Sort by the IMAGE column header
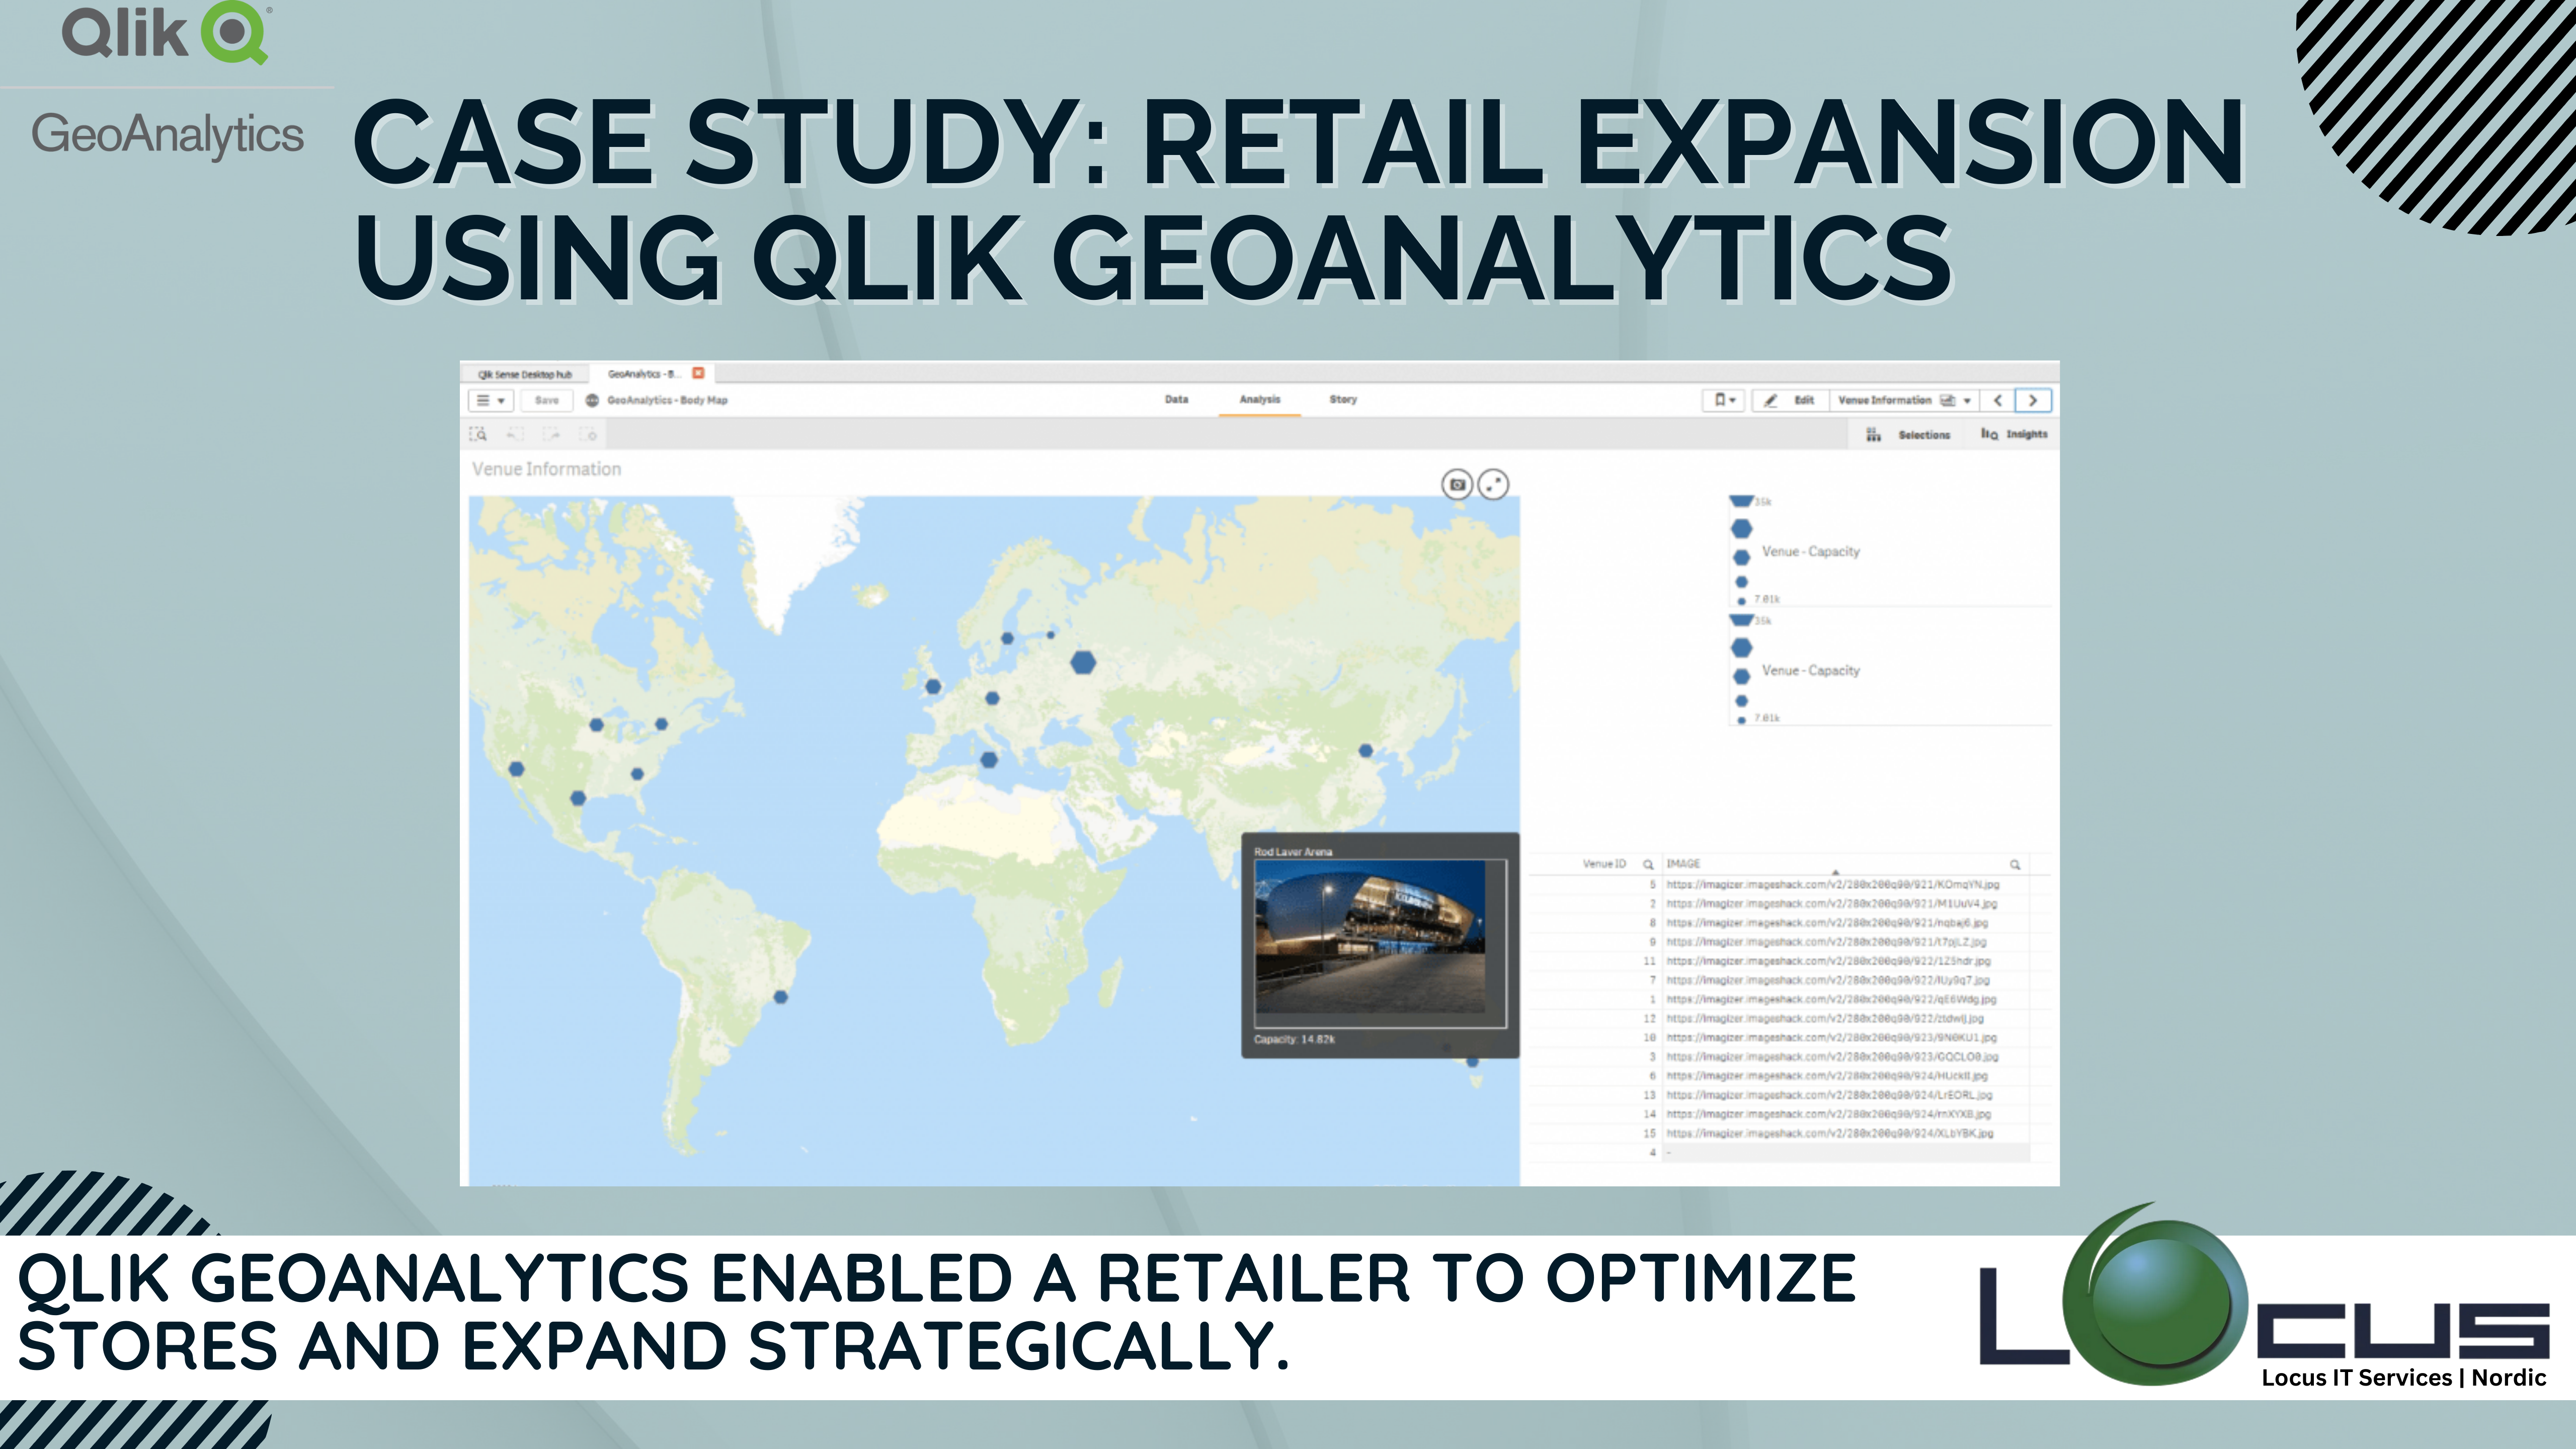The width and height of the screenshot is (2576, 1449). pos(1683,863)
